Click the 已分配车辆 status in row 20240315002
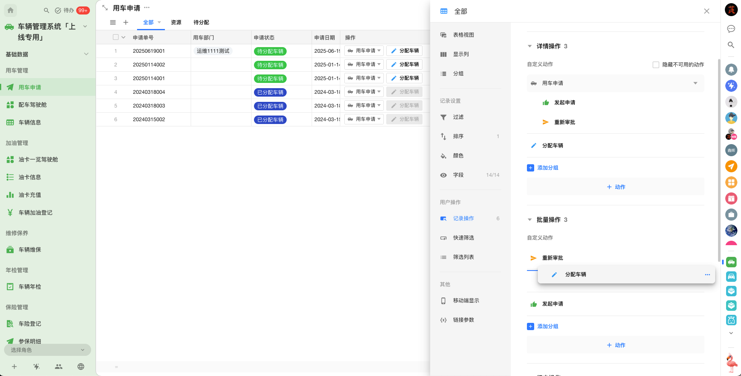This screenshot has width=741, height=376. point(270,120)
